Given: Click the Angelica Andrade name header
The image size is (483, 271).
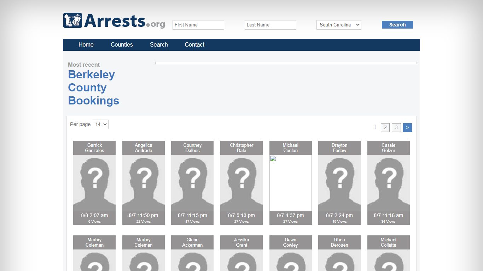Looking at the screenshot, I should (144, 148).
